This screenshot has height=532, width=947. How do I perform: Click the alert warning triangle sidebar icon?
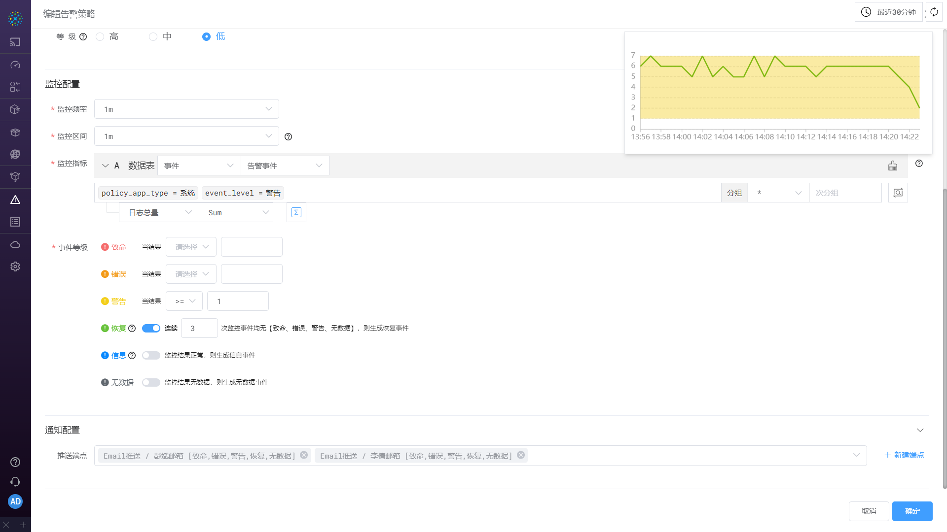[15, 199]
